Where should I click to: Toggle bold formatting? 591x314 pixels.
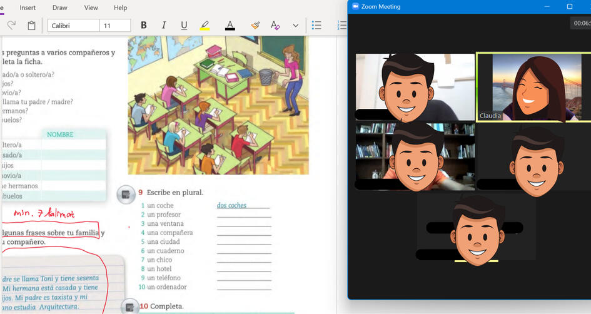pos(144,26)
